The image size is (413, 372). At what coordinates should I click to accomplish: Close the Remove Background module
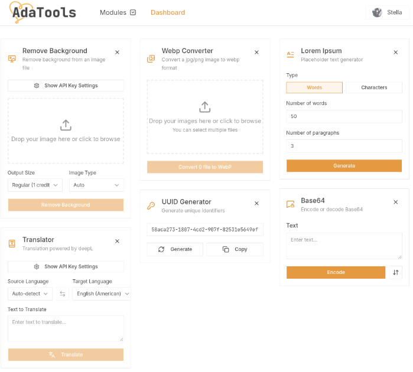[x=117, y=53]
